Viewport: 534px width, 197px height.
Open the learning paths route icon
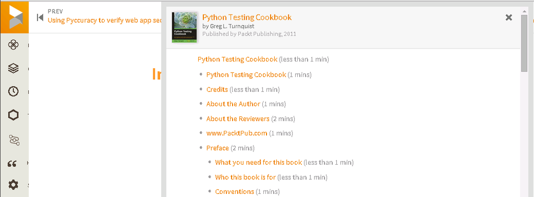pyautogui.click(x=14, y=140)
